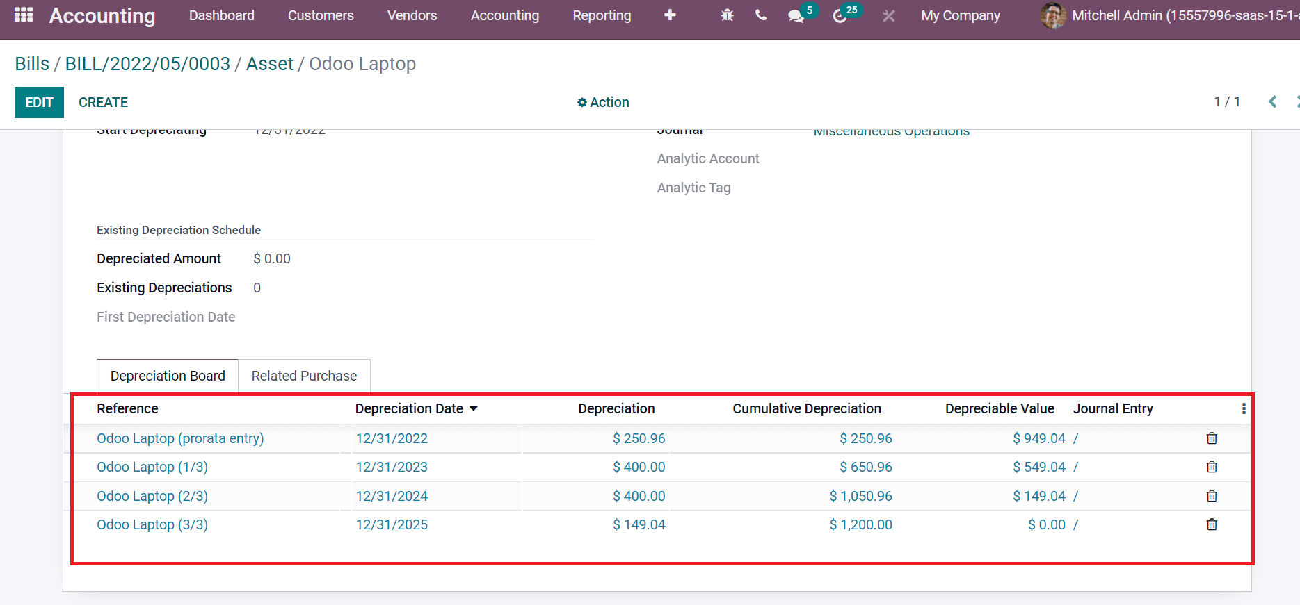Image resolution: width=1300 pixels, height=605 pixels.
Task: Go to Asset breadcrumb
Action: point(270,64)
